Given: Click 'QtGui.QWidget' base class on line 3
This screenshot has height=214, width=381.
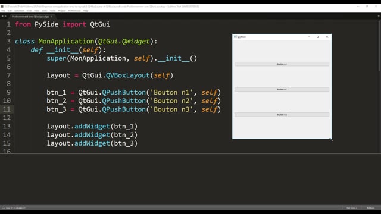Looking at the screenshot, I should coord(124,41).
